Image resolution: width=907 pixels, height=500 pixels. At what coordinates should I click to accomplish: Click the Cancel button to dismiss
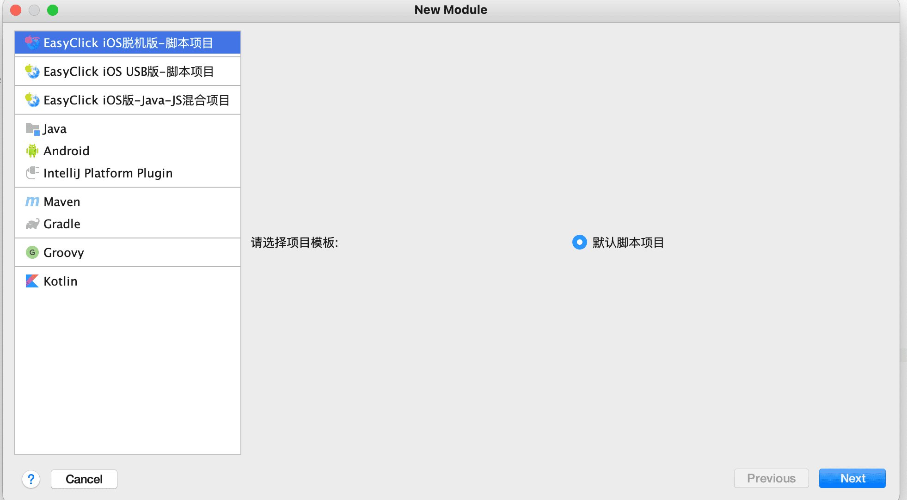coord(85,479)
